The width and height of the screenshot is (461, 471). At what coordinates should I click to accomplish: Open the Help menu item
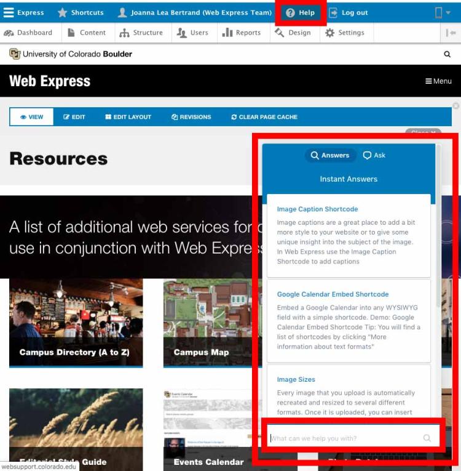[x=300, y=12]
